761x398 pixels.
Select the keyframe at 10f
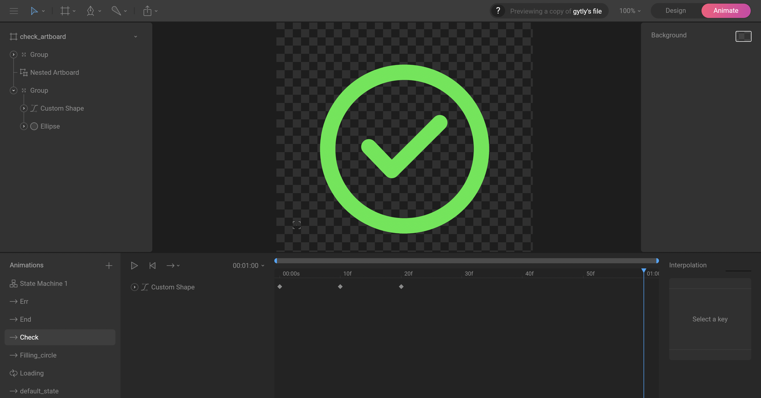pos(340,287)
